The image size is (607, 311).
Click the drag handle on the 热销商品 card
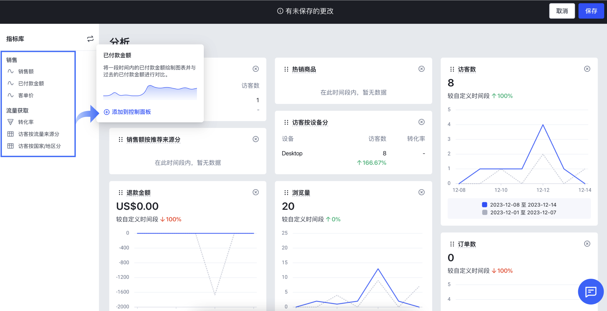(x=286, y=69)
